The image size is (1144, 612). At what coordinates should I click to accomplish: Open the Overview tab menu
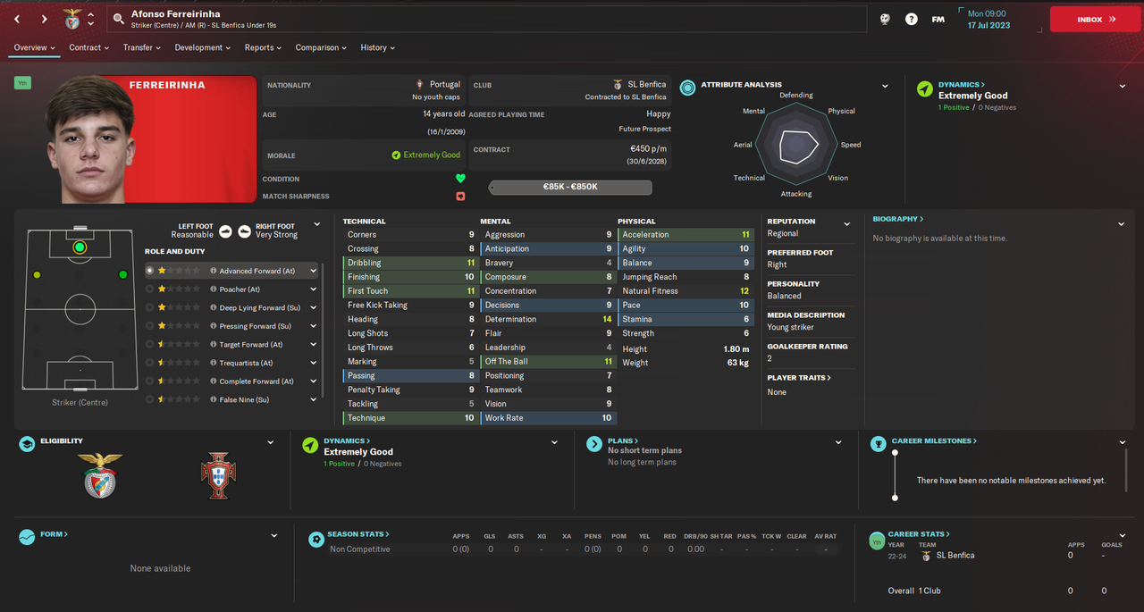[x=35, y=47]
